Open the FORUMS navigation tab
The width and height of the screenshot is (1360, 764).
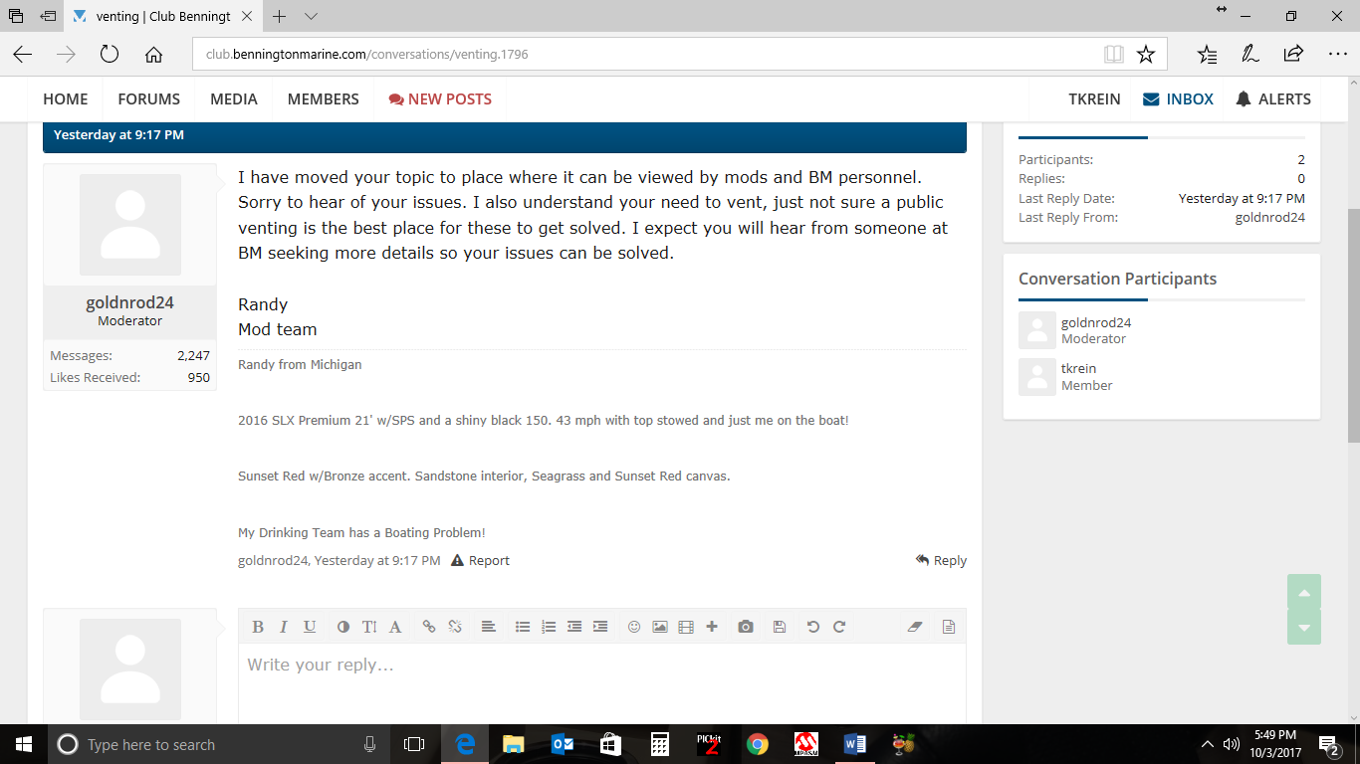(149, 99)
